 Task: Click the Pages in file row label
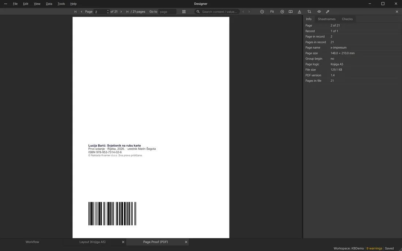pos(313,81)
